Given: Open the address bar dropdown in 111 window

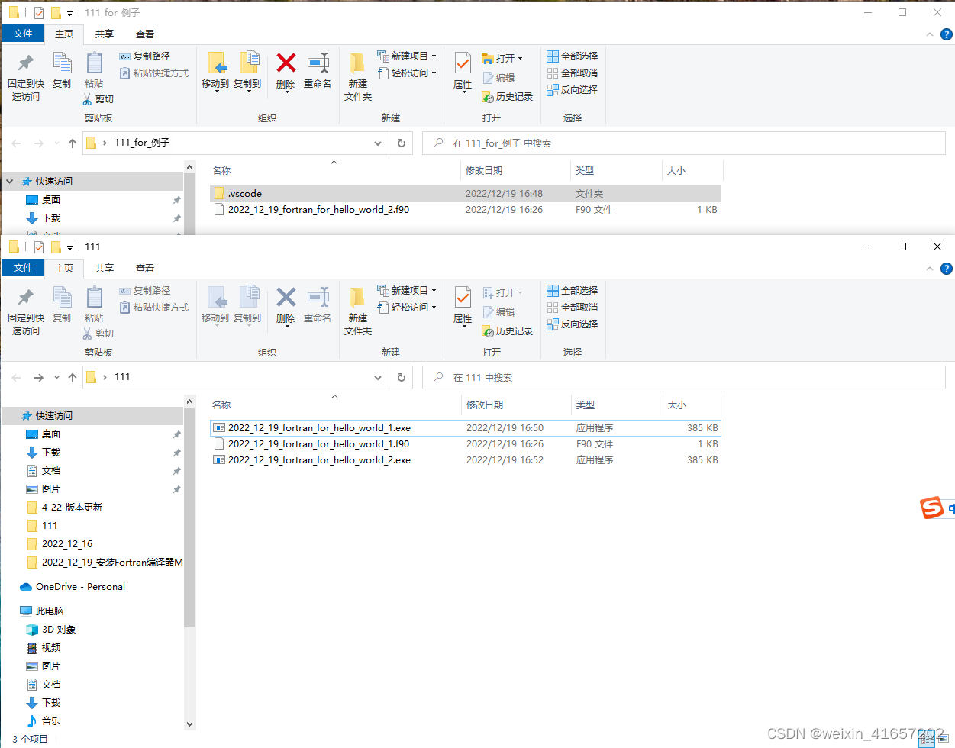Looking at the screenshot, I should point(378,377).
